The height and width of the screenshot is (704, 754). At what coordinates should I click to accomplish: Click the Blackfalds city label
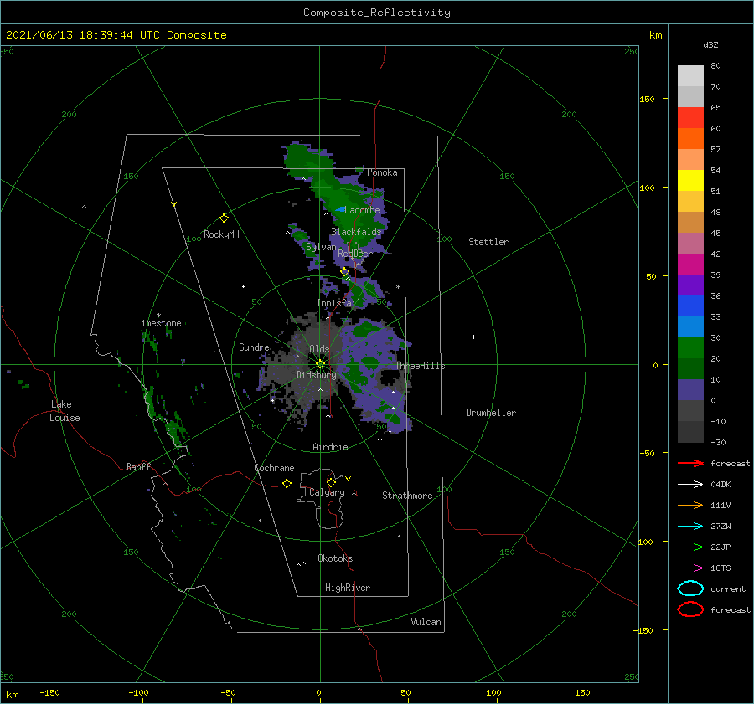[356, 232]
